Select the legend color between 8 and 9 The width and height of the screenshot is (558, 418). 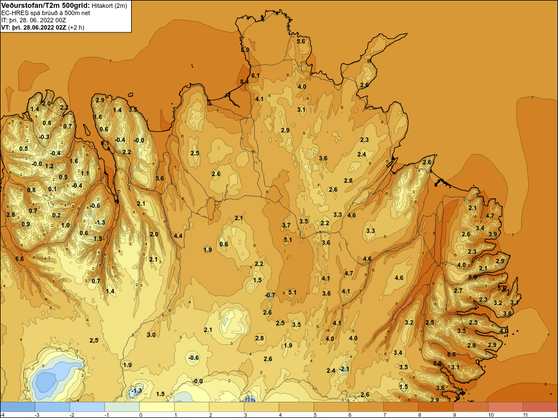[436, 407]
